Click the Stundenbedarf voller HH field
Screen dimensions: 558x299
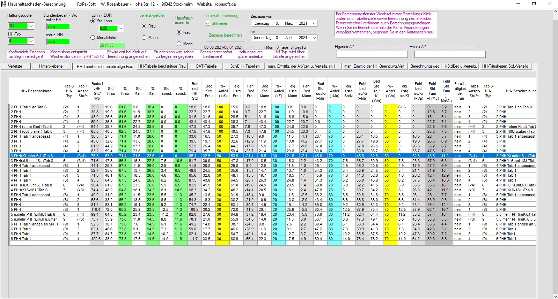pyautogui.click(x=58, y=26)
